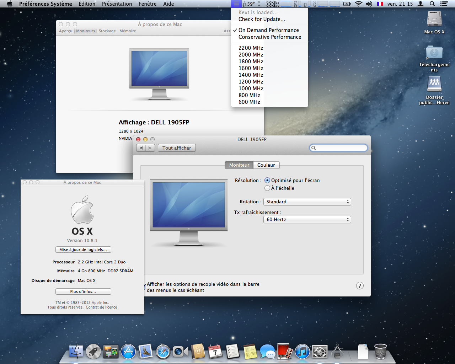Open Spotlight search magnifier
This screenshot has height=364, width=455.
[x=432, y=4]
